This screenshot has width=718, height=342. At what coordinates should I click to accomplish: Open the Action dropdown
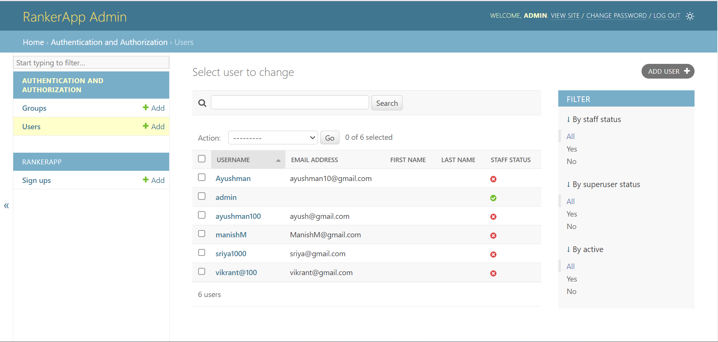[273, 138]
